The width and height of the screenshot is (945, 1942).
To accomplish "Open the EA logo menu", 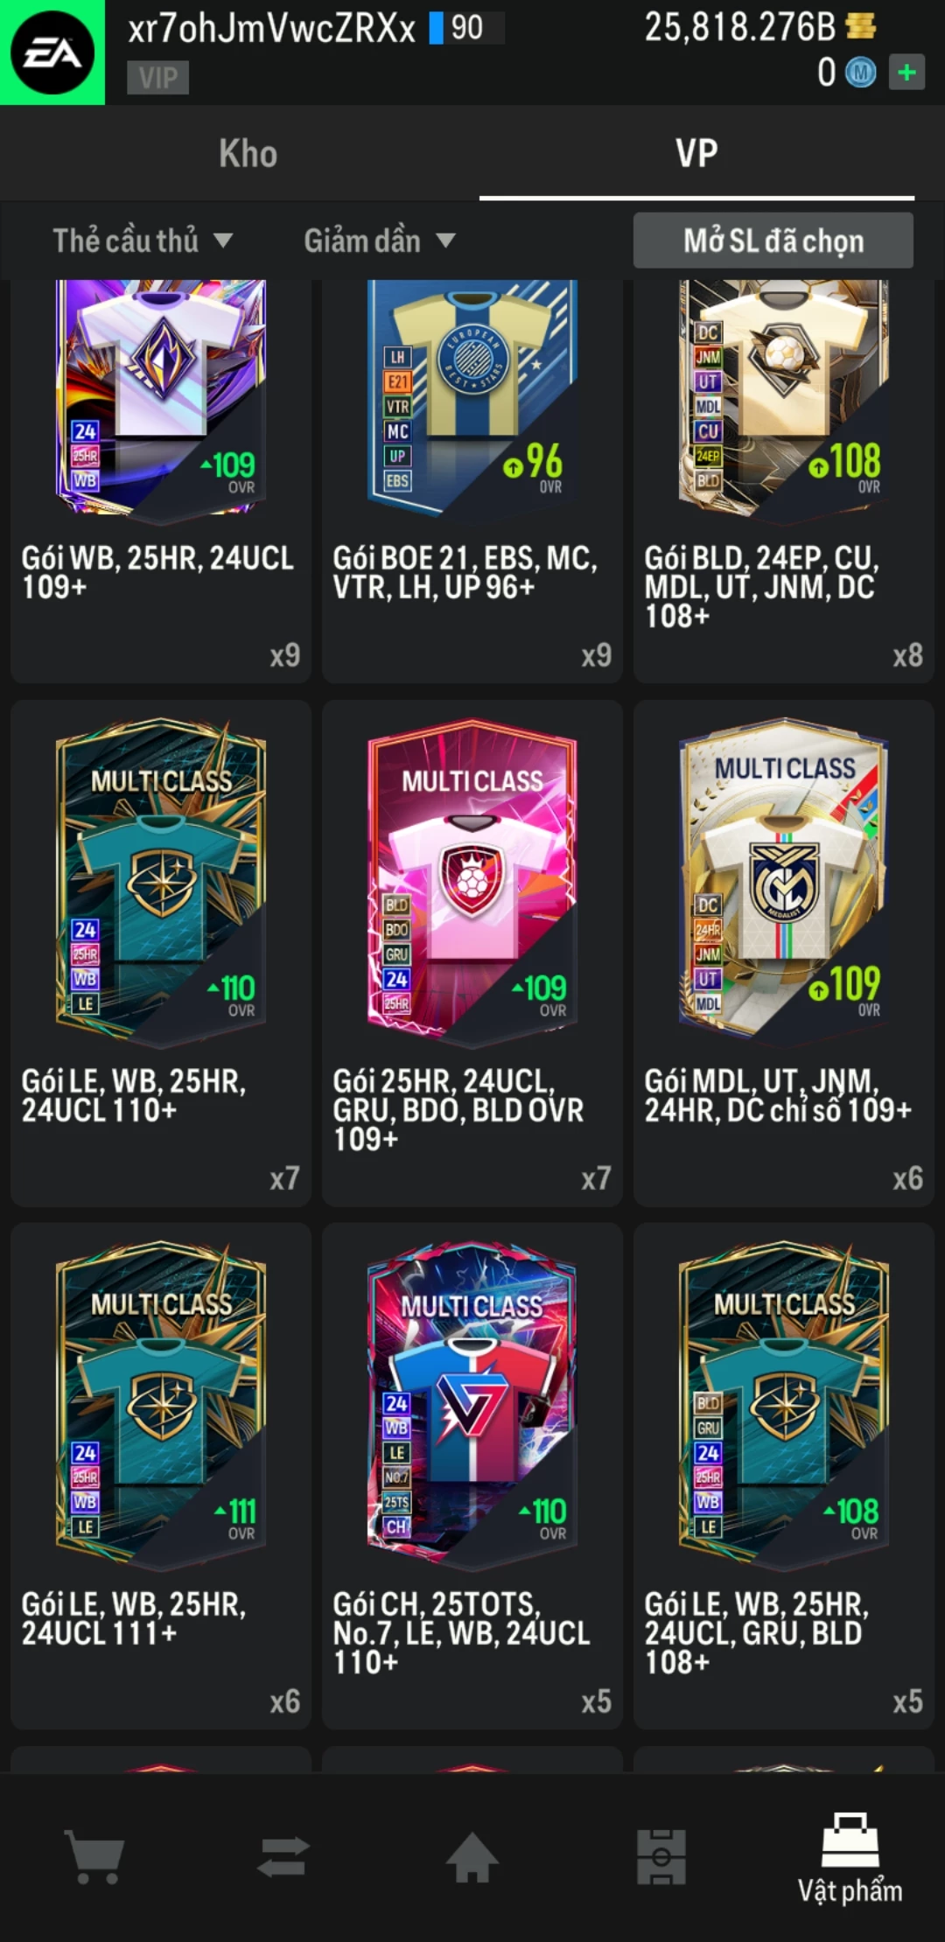I will [52, 52].
